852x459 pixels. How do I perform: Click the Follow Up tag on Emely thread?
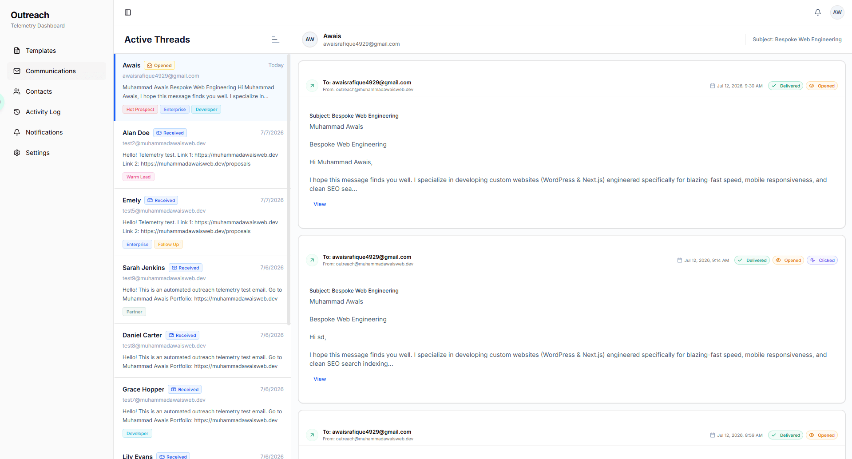(169, 244)
